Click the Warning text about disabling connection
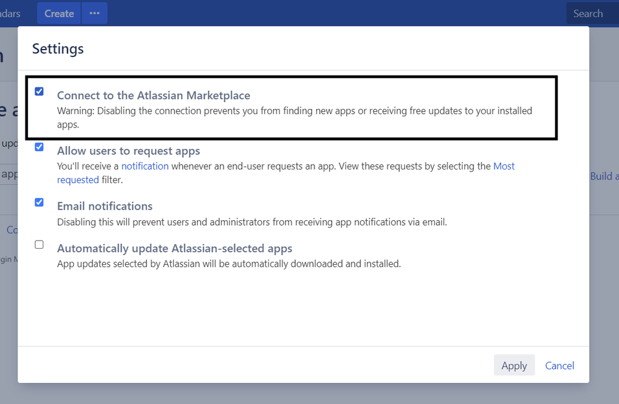Viewport: 619px width, 404px height. point(294,118)
